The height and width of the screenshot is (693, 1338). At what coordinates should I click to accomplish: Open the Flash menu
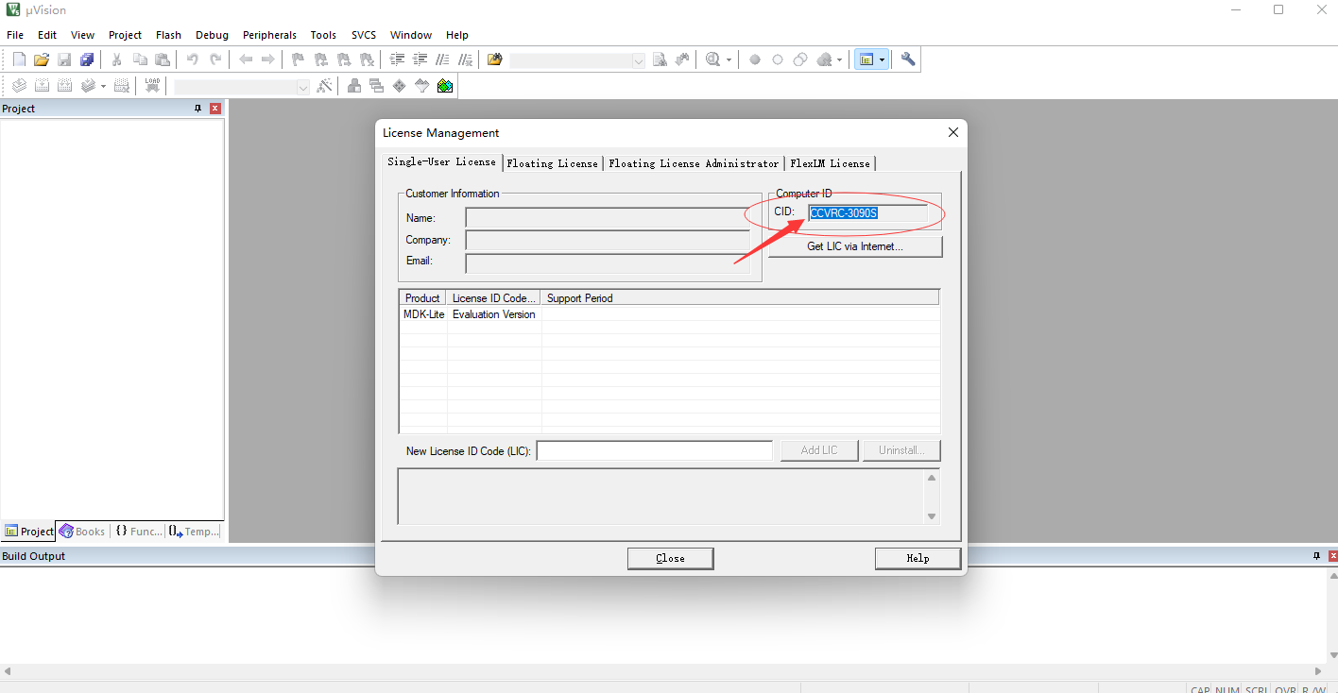point(168,35)
